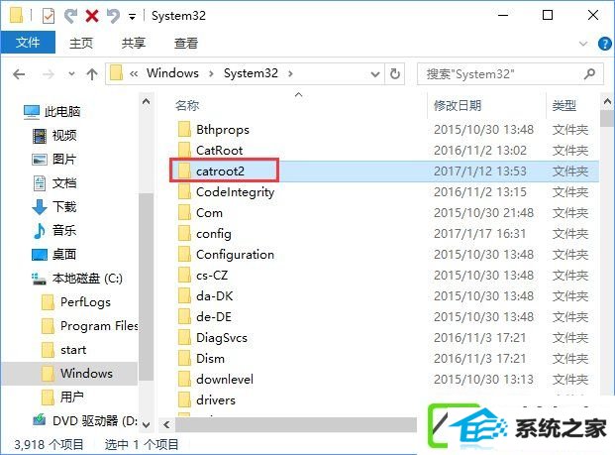Screen dimensions: 615x455
Task: Open the blue Help question mark
Action: pos(604,44)
